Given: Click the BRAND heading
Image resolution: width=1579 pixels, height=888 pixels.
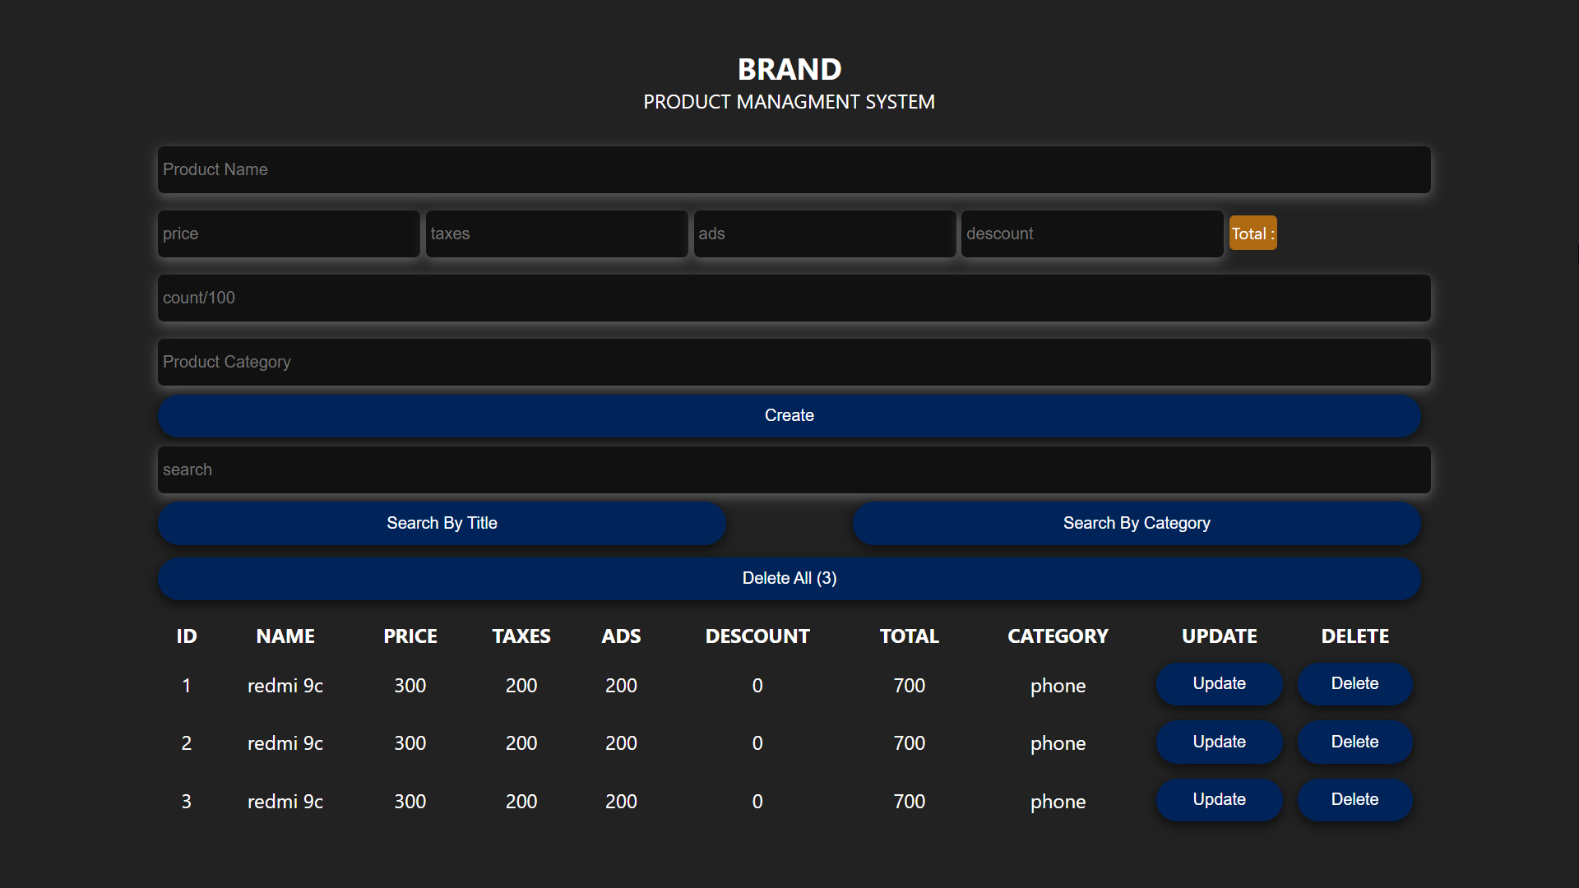Looking at the screenshot, I should 789,69.
